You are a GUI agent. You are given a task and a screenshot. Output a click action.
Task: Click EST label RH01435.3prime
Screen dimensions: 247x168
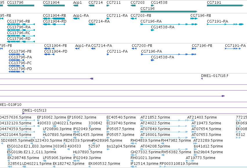point(88,135)
